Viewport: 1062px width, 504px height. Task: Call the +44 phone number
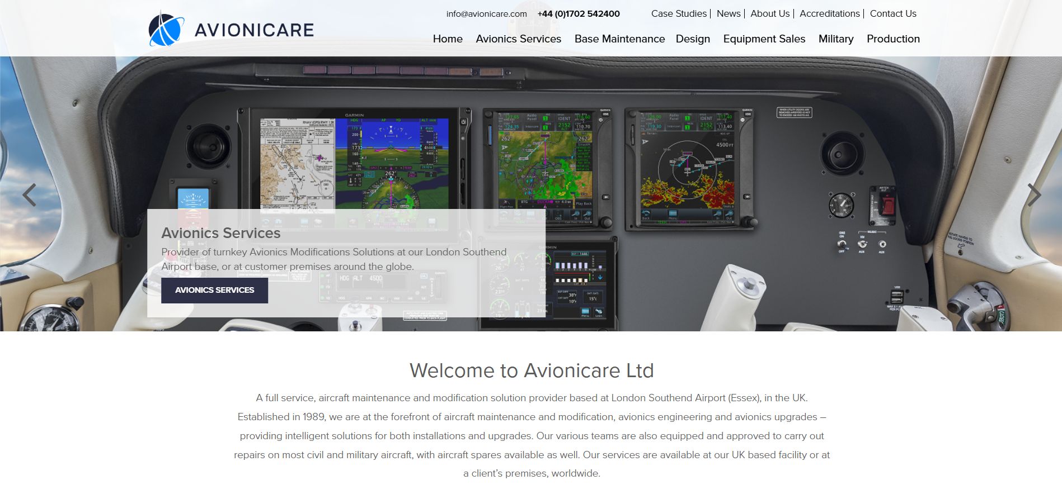pyautogui.click(x=578, y=13)
